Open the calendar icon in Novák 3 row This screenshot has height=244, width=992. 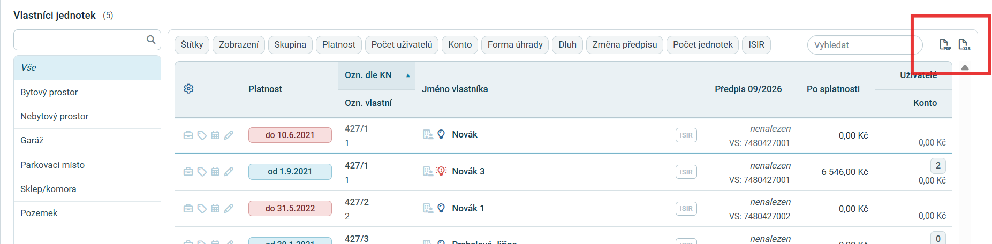[x=215, y=172]
